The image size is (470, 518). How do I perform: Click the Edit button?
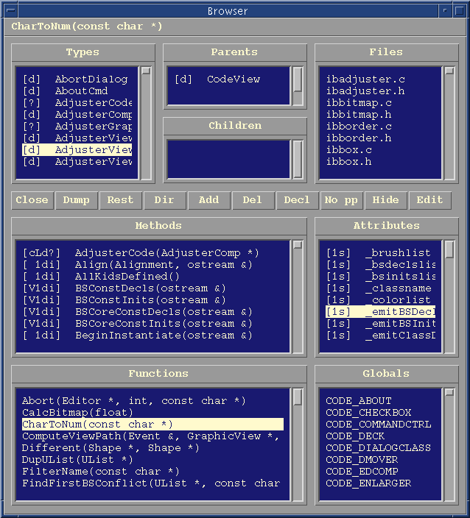(x=430, y=200)
